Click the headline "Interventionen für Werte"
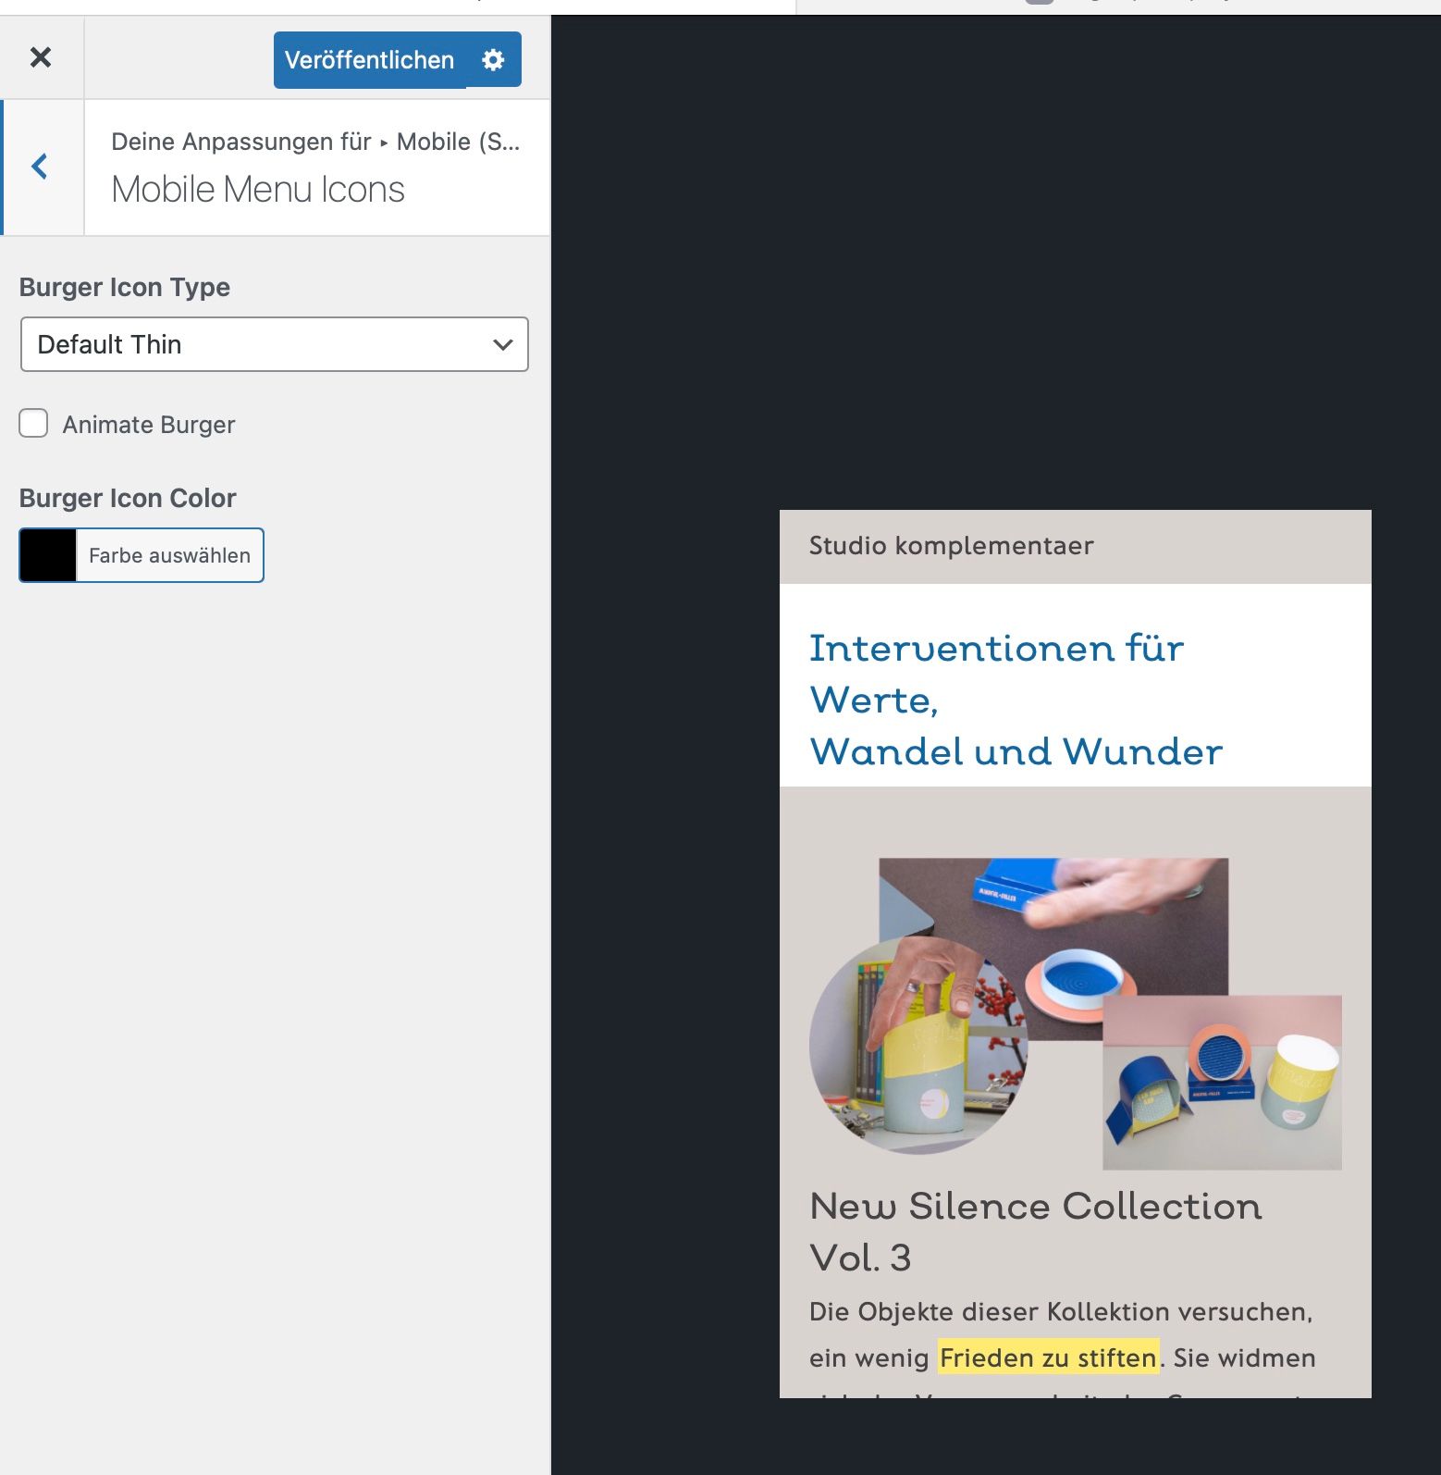Viewport: 1441px width, 1475px height. [x=996, y=674]
